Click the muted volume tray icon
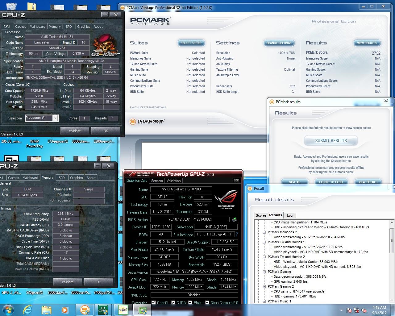 (364, 310)
